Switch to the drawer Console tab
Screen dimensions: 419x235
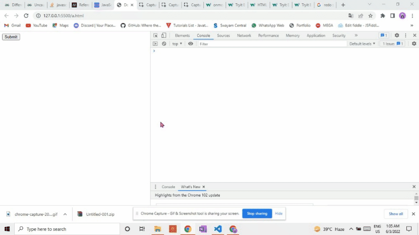click(168, 187)
